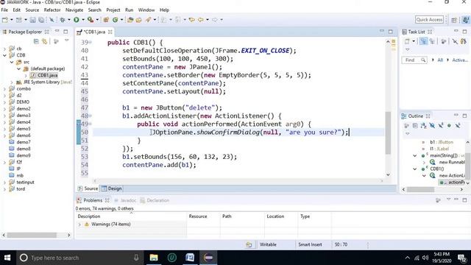Close the CDB1.java editor tab
The height and width of the screenshot is (265, 471).
point(110,32)
